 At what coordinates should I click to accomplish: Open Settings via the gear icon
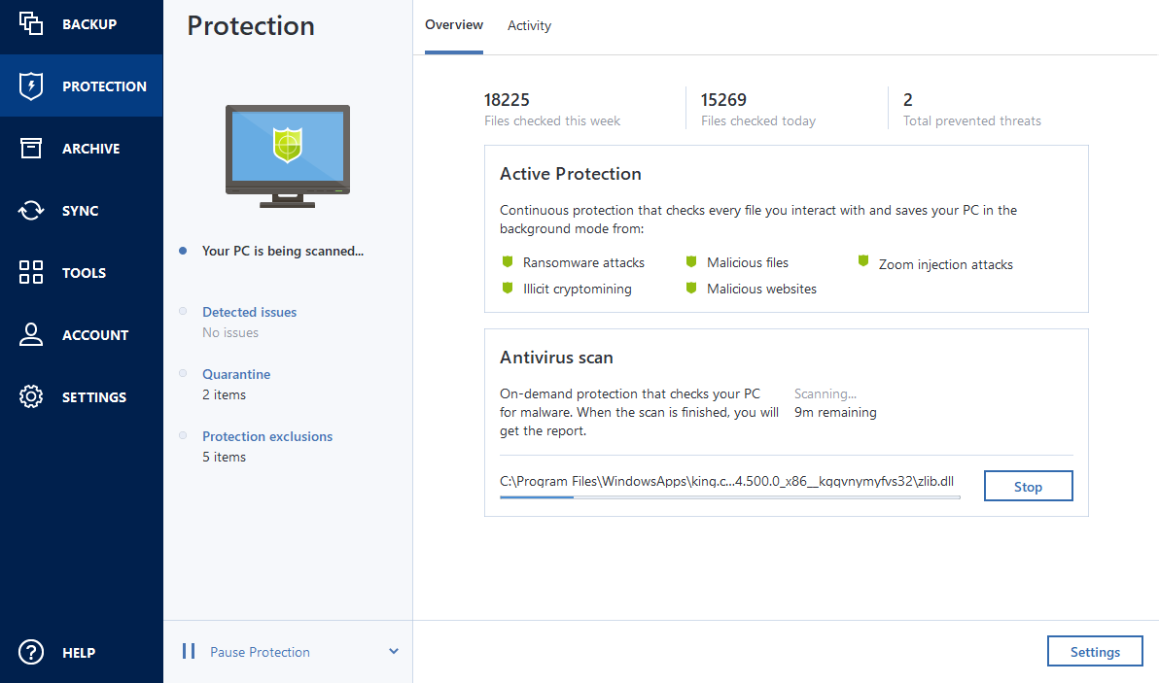coord(30,396)
